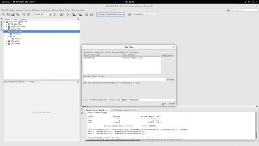Select main.c in the project tree
Image resolution: width=259 pixels, height=146 pixels.
click(x=17, y=39)
